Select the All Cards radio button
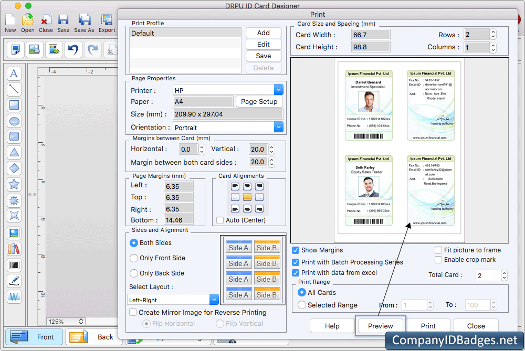Image resolution: width=525 pixels, height=351 pixels. pos(302,292)
